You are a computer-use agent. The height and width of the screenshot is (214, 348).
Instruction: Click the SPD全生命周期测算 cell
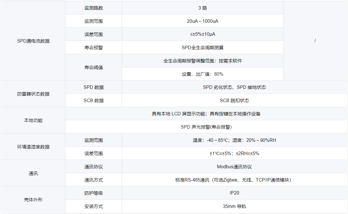(202, 47)
